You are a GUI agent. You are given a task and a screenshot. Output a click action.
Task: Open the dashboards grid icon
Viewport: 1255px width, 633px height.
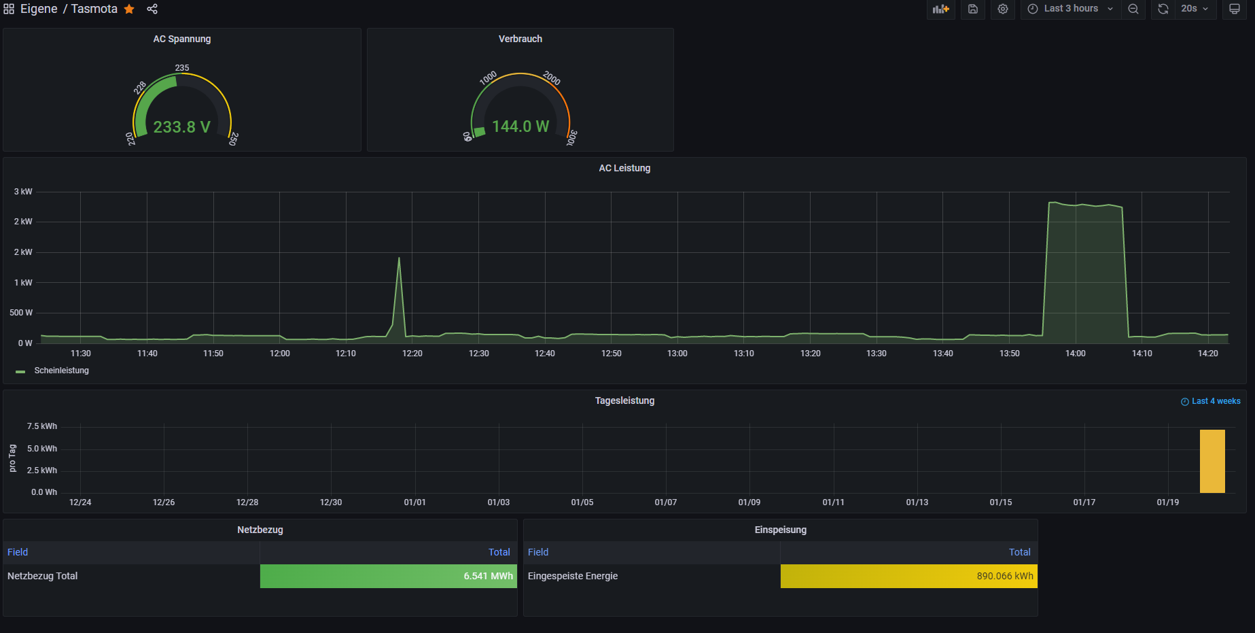pos(9,9)
